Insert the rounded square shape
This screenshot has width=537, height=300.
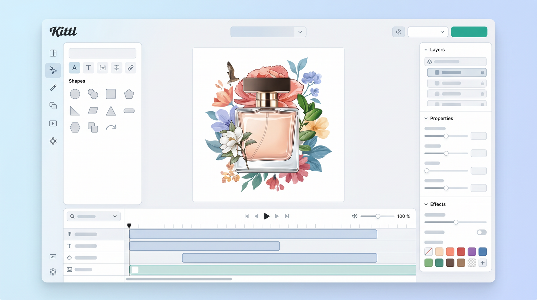111,94
